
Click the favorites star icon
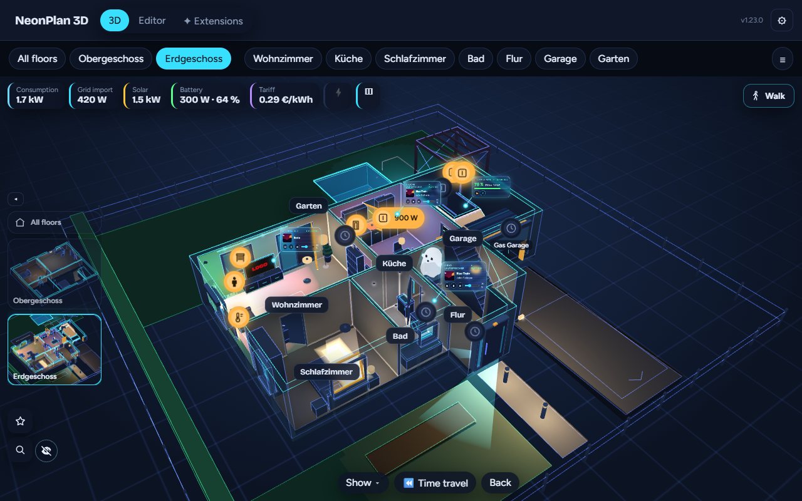(20, 421)
